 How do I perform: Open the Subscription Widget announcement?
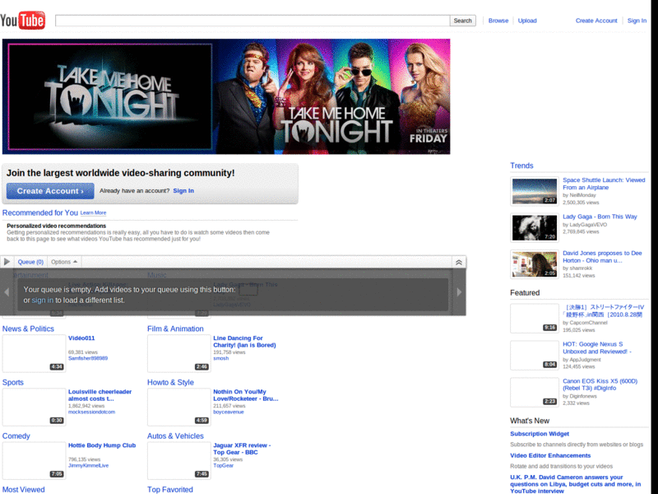point(540,434)
